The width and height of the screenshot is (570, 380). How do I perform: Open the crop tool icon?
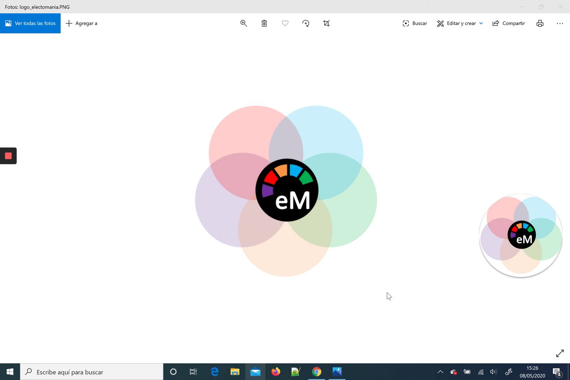click(326, 23)
